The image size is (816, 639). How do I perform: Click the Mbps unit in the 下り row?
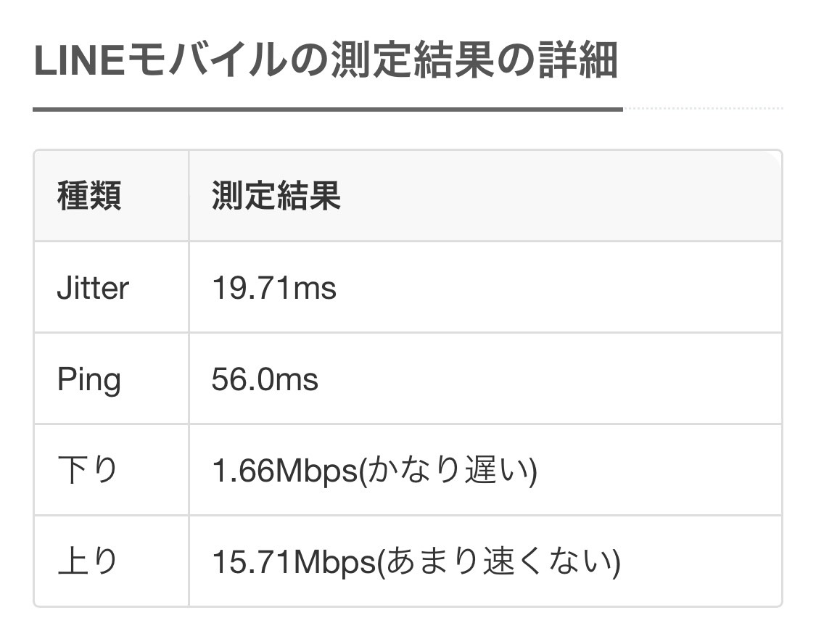(316, 472)
